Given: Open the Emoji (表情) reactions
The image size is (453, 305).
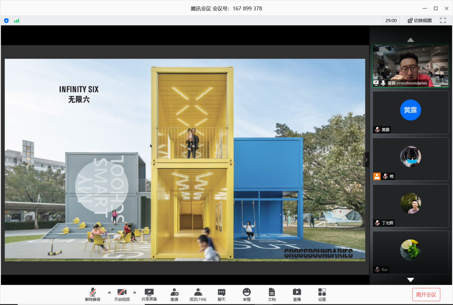Looking at the screenshot, I should click(247, 295).
